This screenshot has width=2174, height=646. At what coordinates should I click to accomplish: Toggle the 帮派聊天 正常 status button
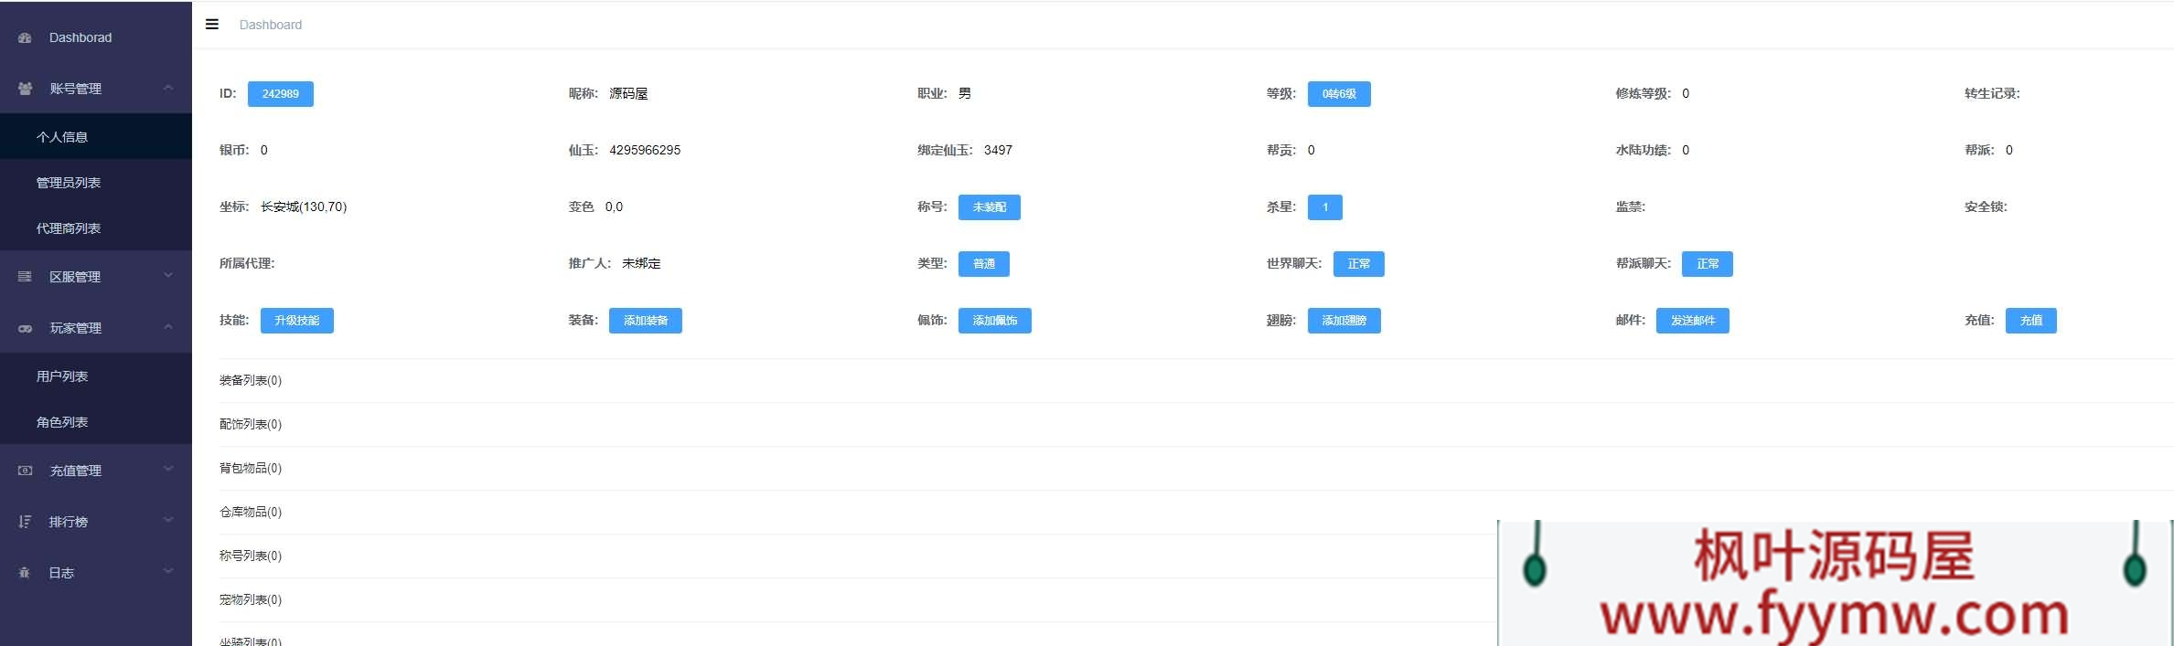coord(1707,264)
